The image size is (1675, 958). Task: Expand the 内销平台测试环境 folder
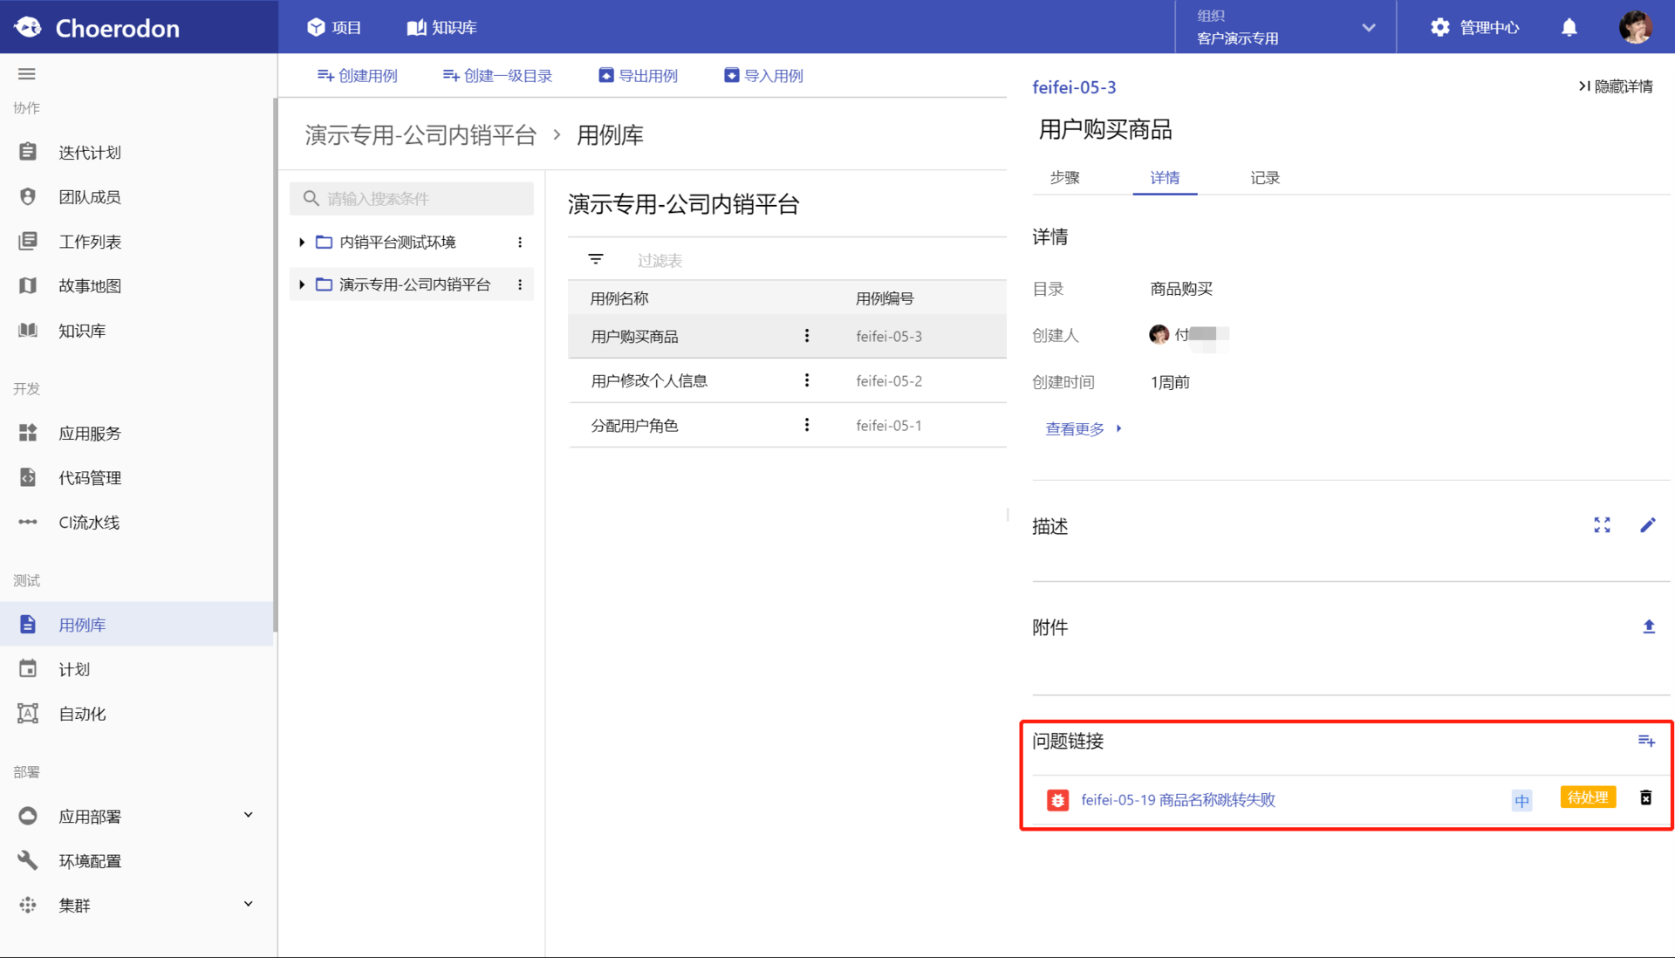302,242
